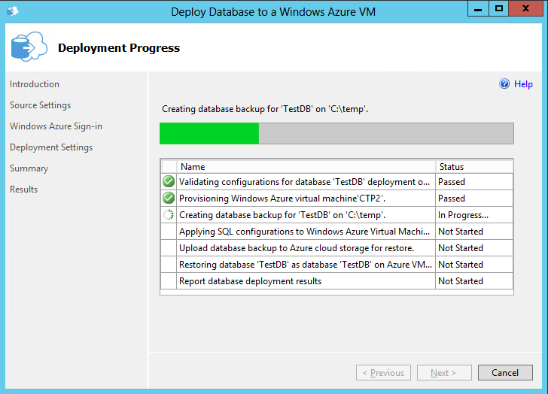Open the Help link
Viewport: 548px width, 394px height.
point(523,84)
